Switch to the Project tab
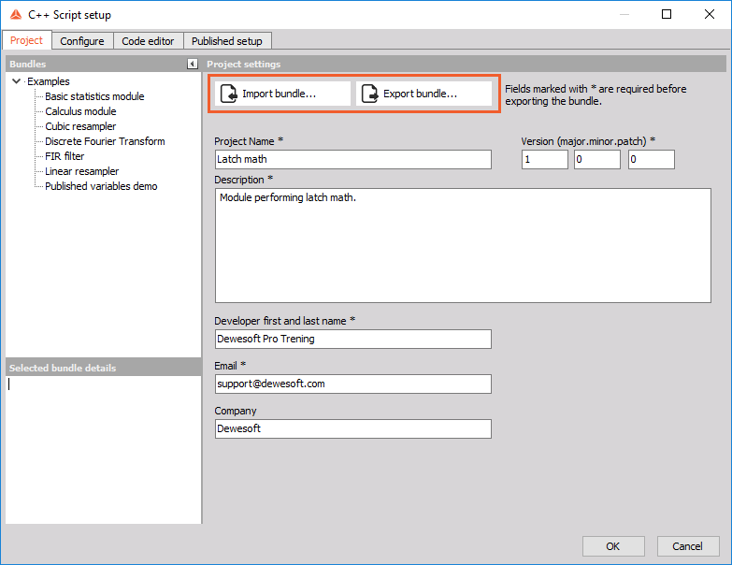This screenshot has height=565, width=732. pyautogui.click(x=26, y=40)
